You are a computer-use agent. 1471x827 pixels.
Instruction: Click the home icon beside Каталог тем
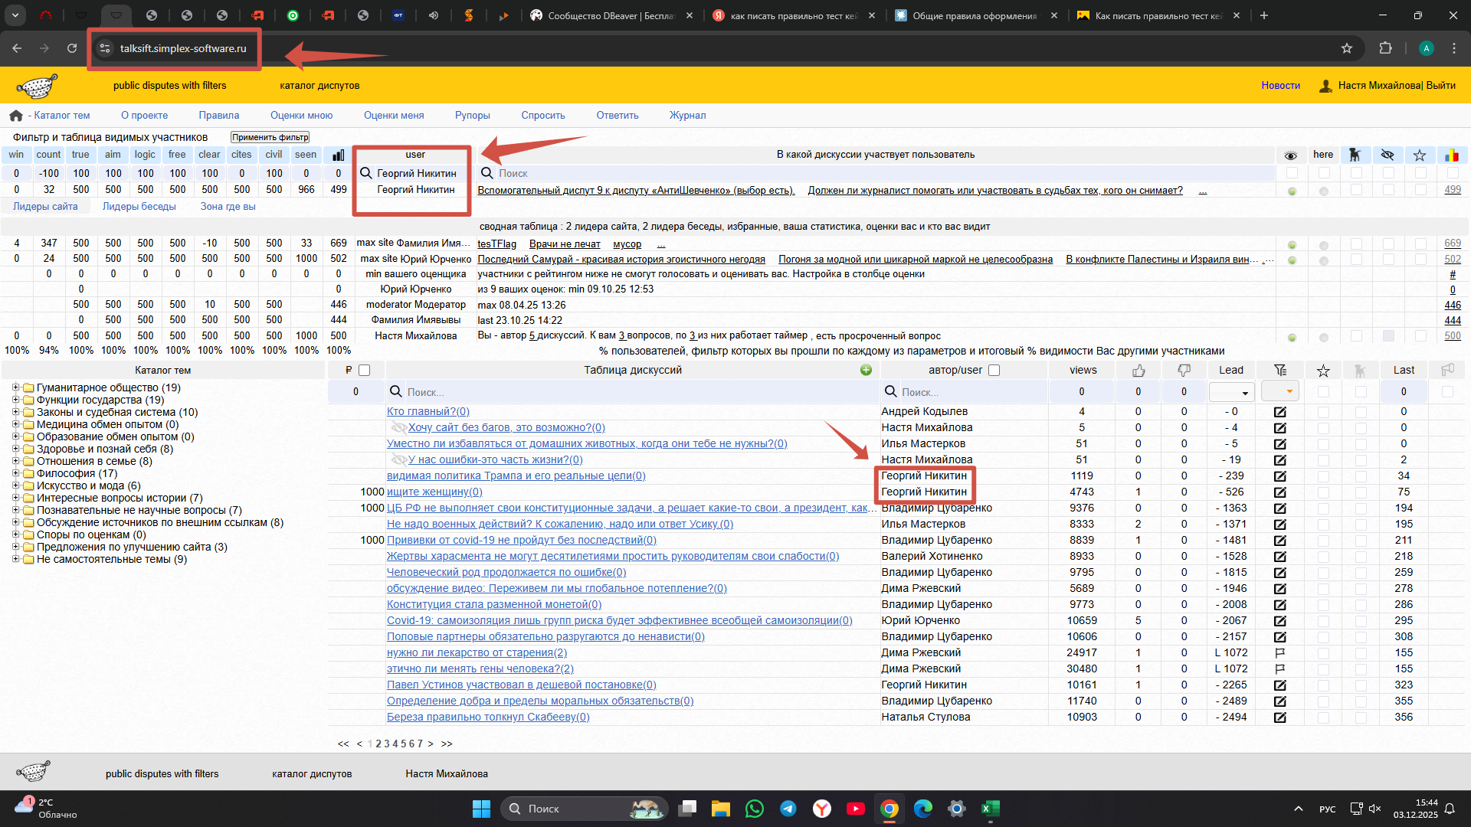(x=16, y=116)
